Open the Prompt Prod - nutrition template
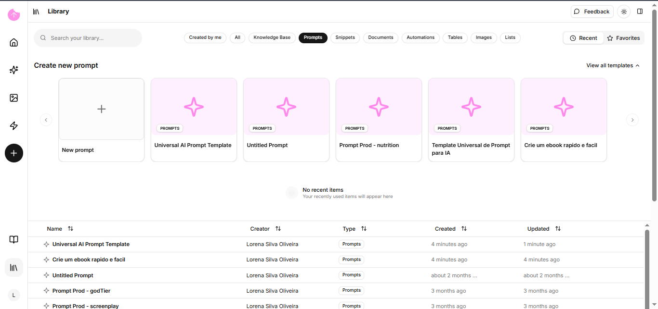This screenshot has width=658, height=309. (379, 120)
